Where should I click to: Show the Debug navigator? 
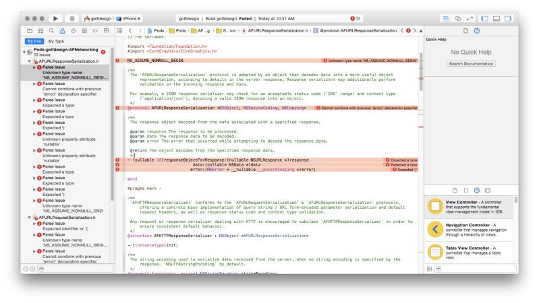coord(84,30)
